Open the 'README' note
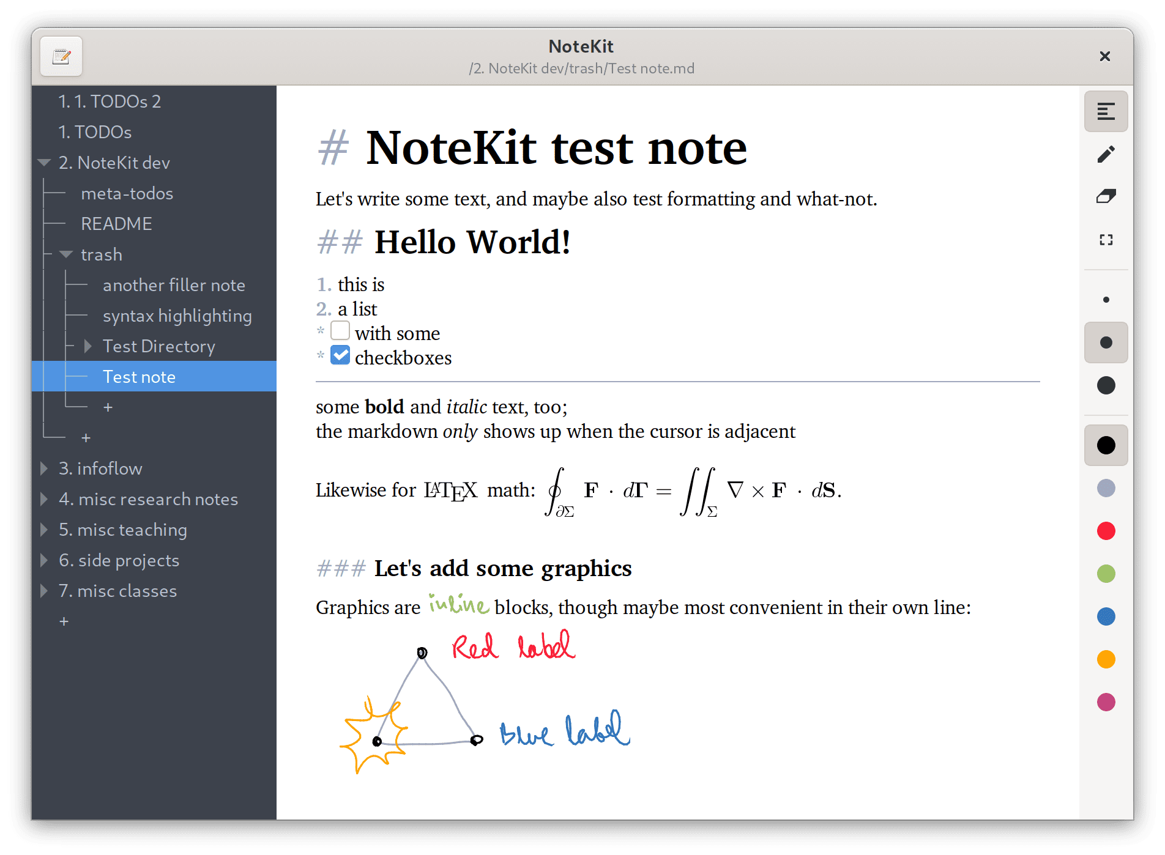 pyautogui.click(x=154, y=224)
